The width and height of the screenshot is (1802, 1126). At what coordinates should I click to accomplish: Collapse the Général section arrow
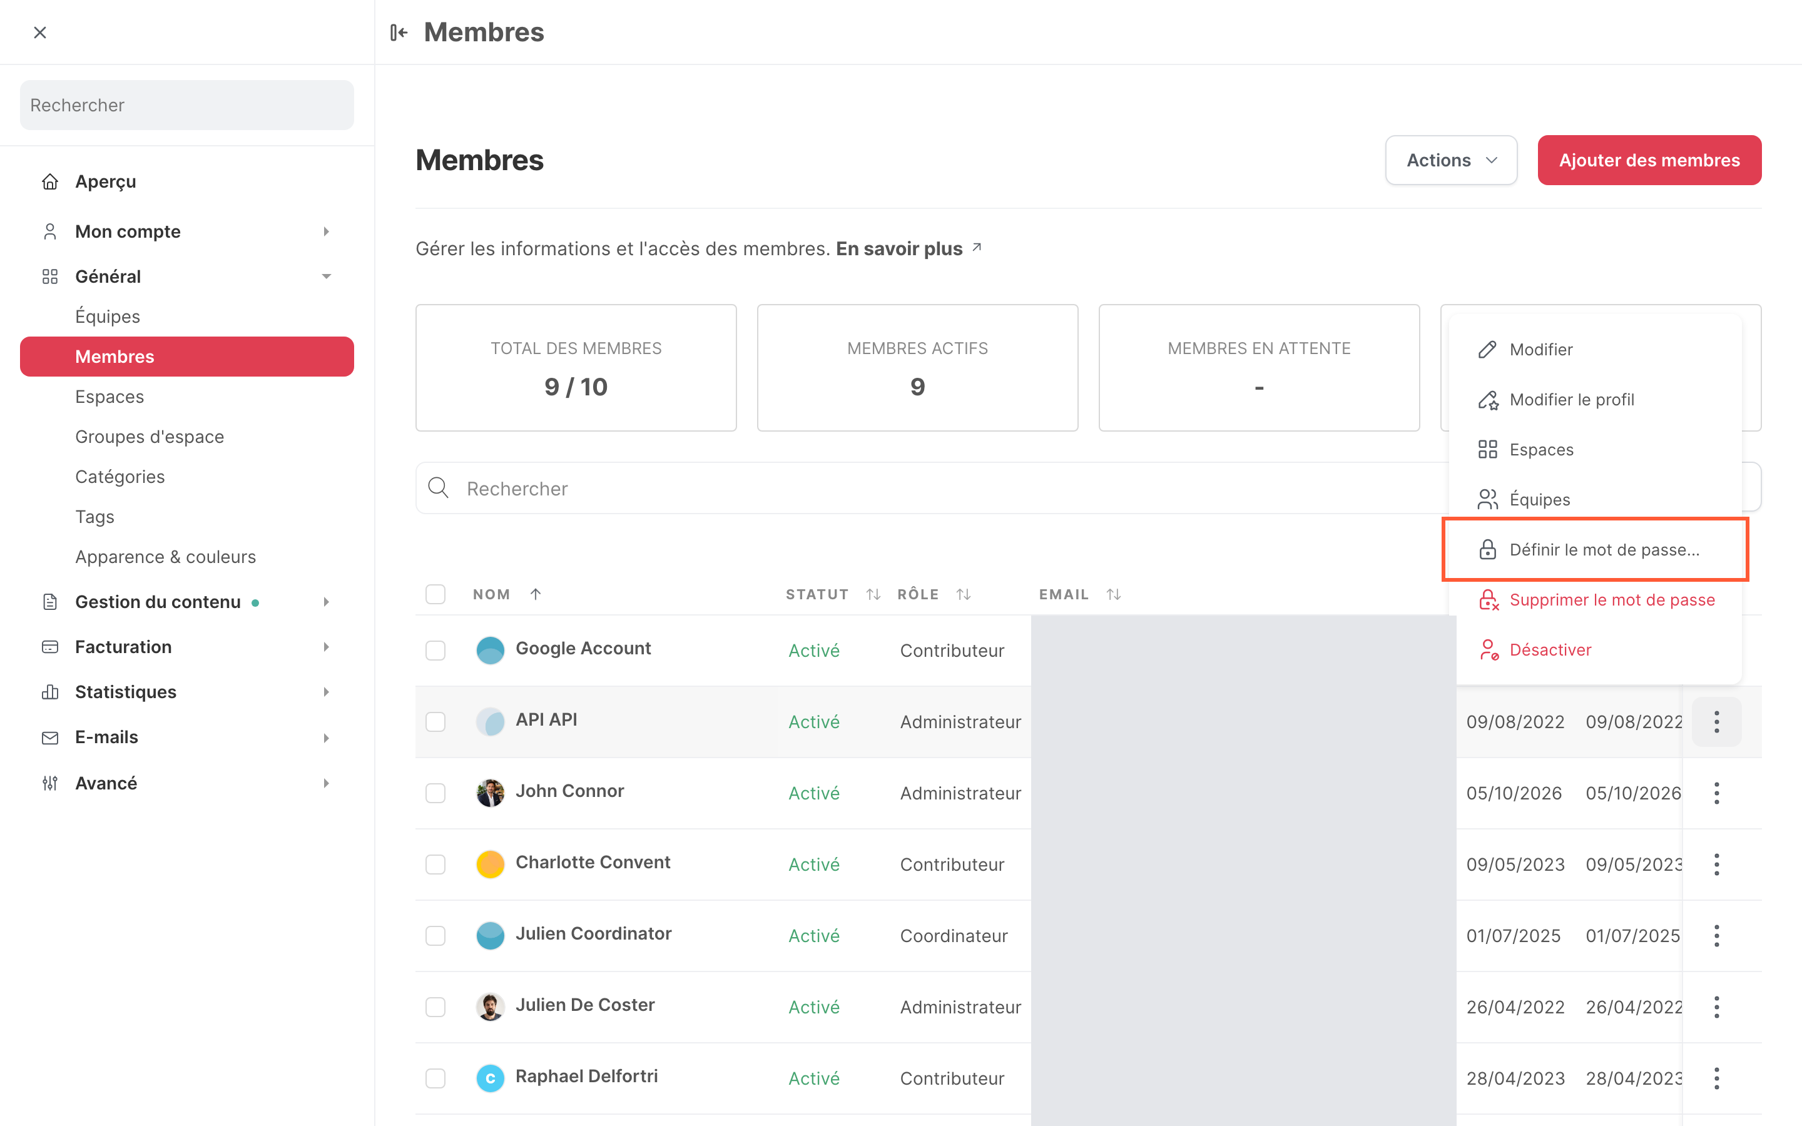pos(326,276)
